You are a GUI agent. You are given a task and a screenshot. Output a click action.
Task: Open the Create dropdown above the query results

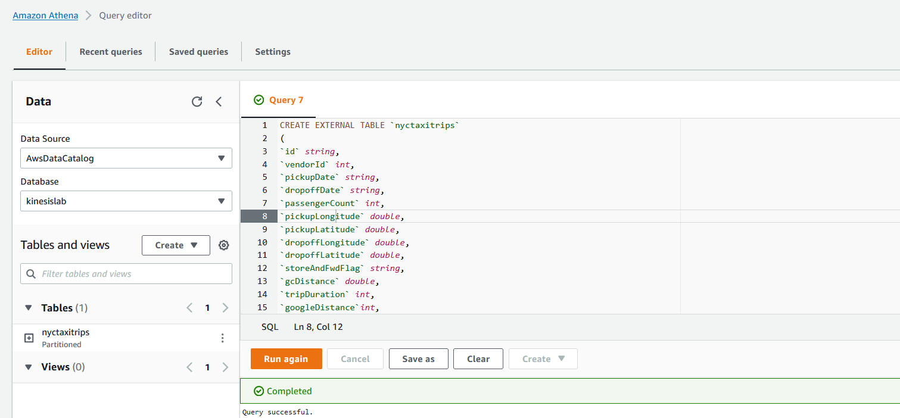543,358
